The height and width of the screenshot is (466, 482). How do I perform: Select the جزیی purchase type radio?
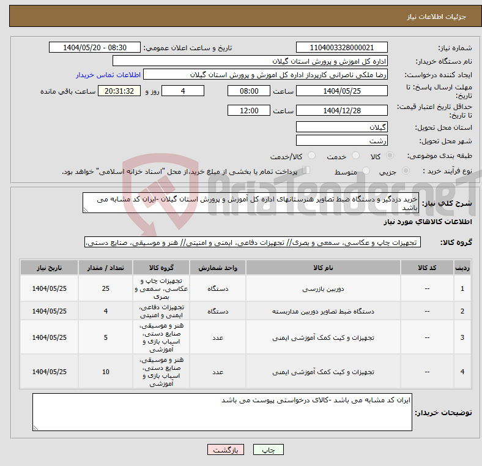pyautogui.click(x=406, y=171)
